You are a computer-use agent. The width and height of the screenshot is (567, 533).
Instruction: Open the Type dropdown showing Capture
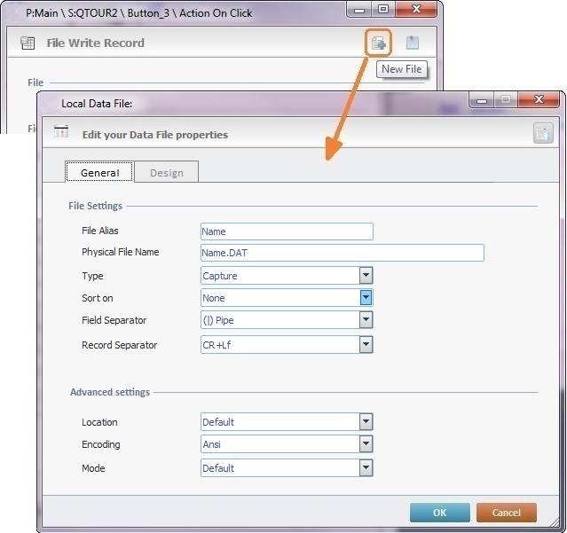click(x=366, y=276)
